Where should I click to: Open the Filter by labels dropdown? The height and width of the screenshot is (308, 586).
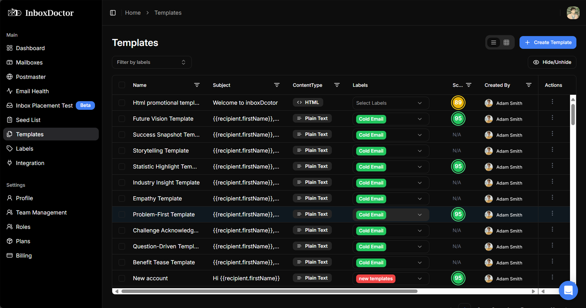coord(152,62)
